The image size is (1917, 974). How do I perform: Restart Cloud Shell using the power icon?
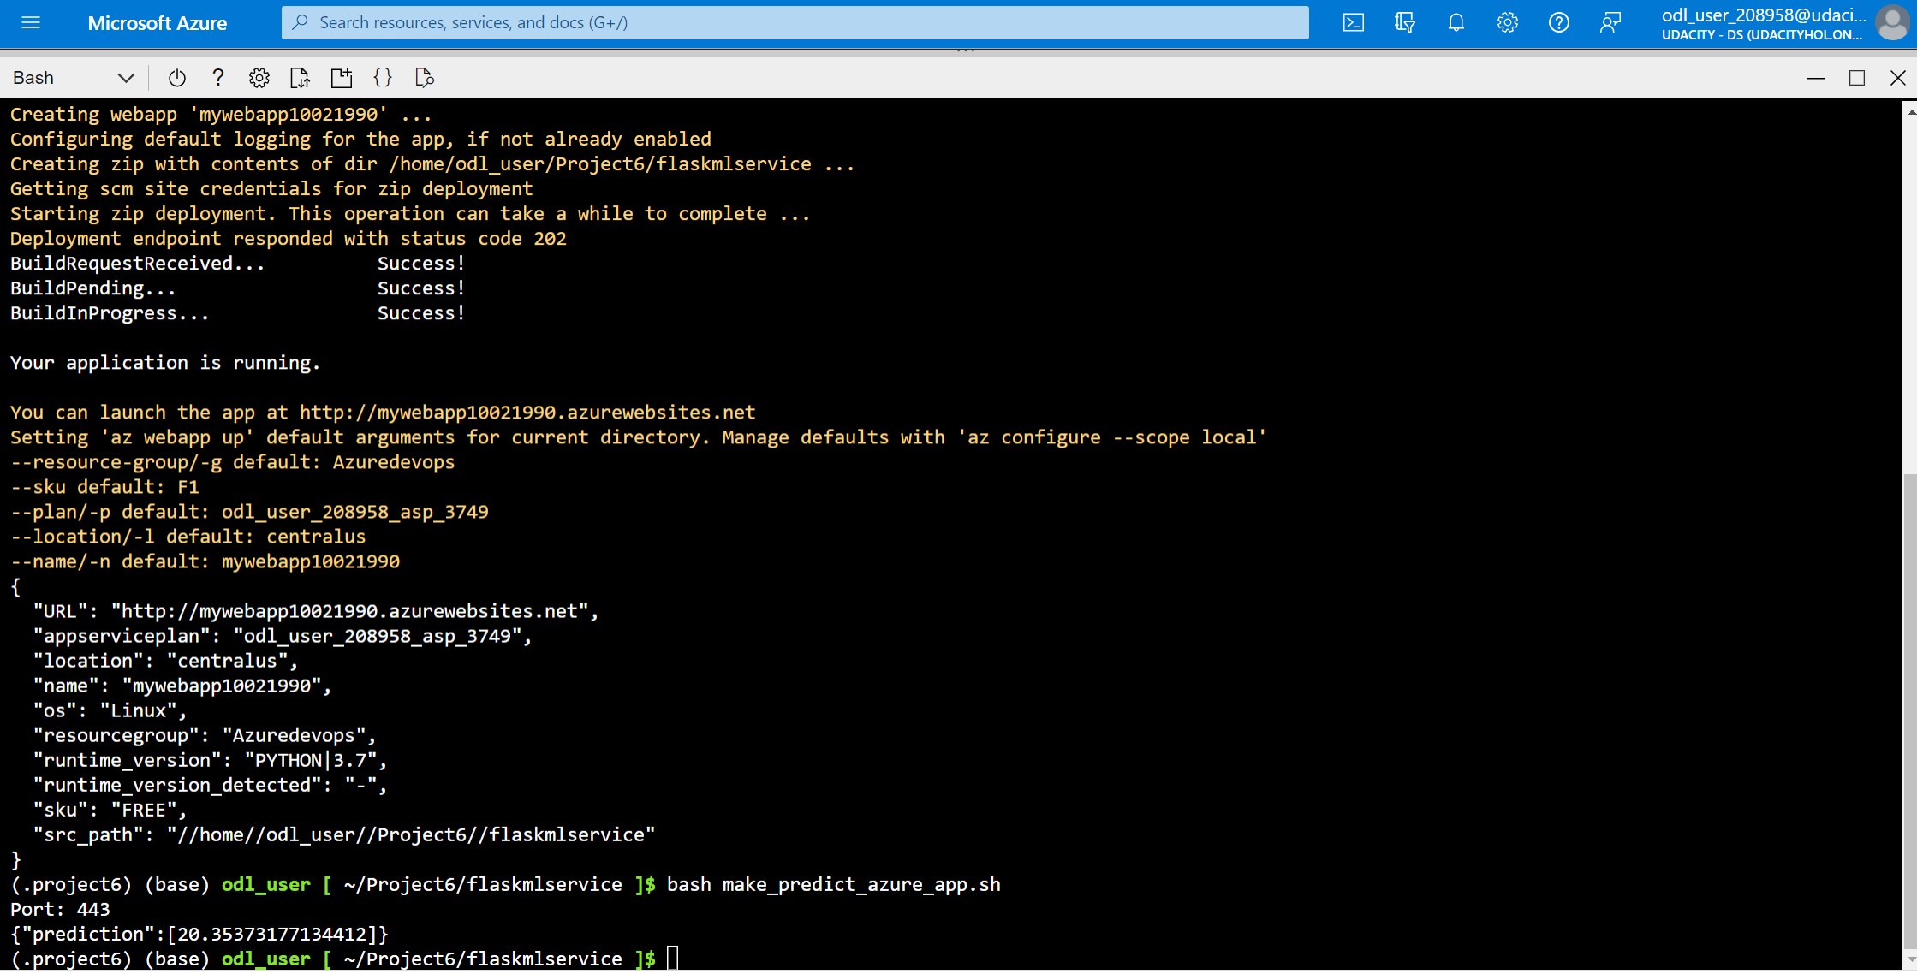tap(176, 77)
